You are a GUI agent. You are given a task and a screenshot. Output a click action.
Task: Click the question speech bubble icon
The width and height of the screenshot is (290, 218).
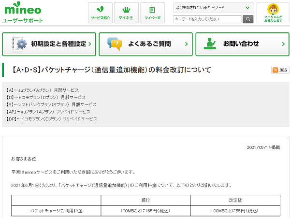(115, 44)
